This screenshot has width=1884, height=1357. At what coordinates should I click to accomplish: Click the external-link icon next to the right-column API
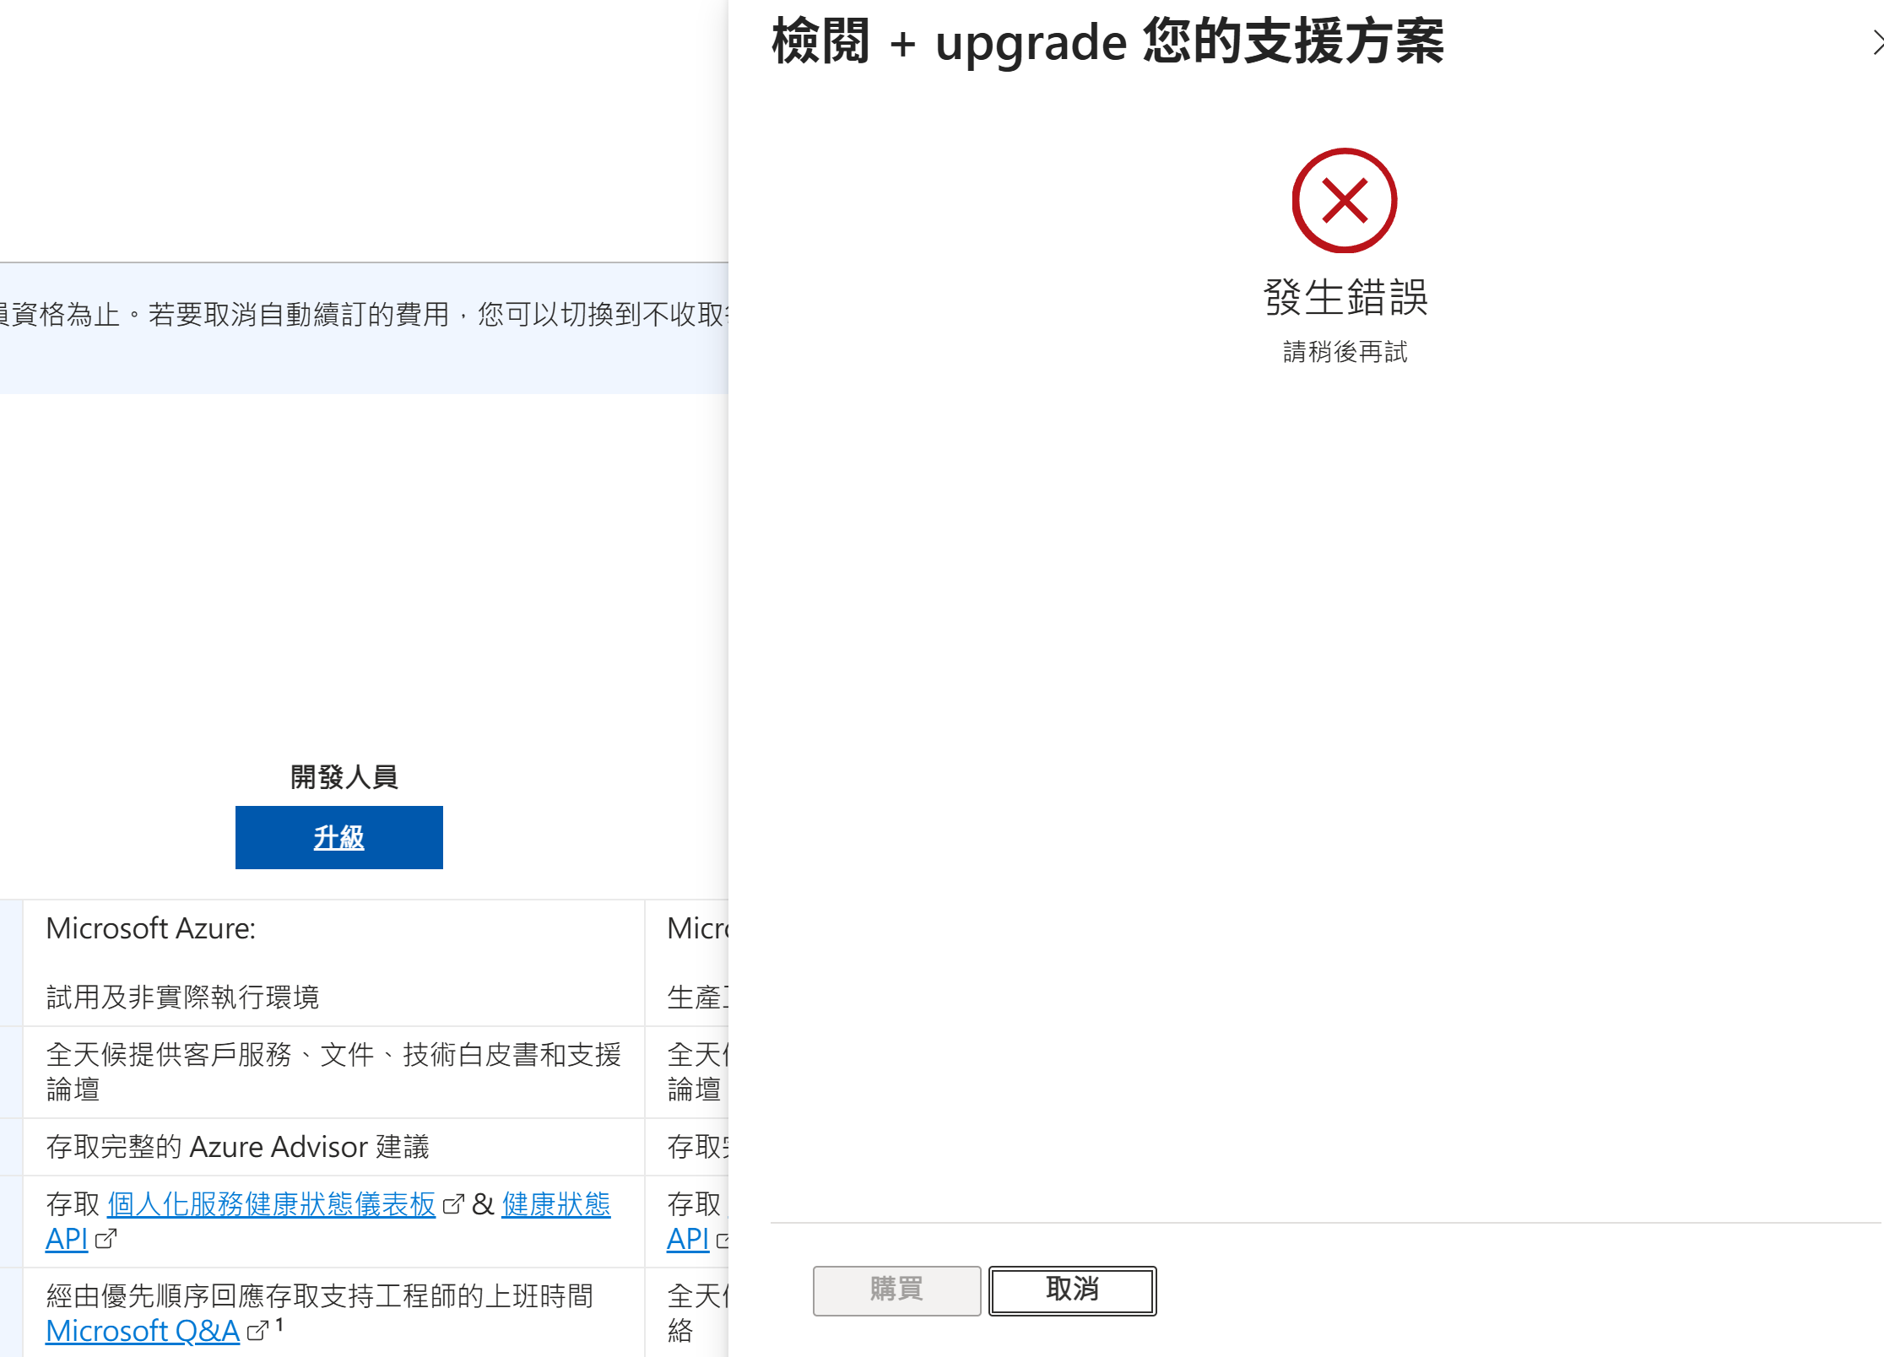point(721,1241)
